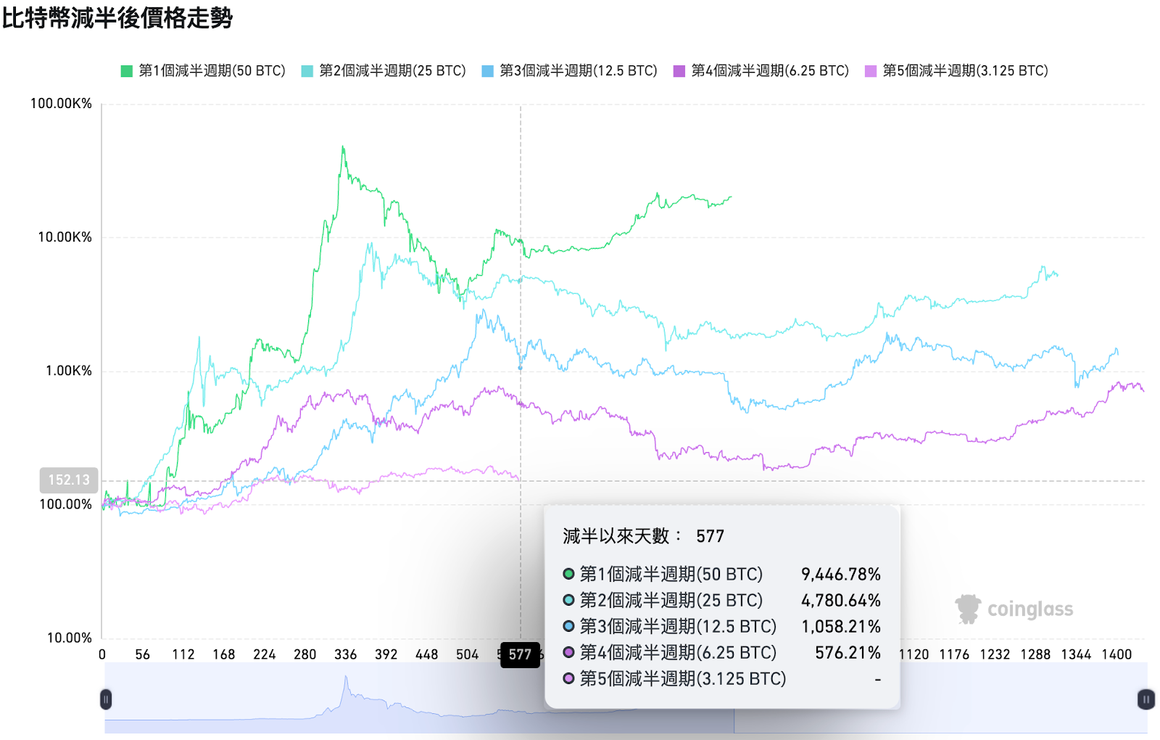Viewport: 1160px width, 740px height.
Task: Toggle the 第5個減半週期(3.125 BTC) legend series
Action: click(x=956, y=70)
